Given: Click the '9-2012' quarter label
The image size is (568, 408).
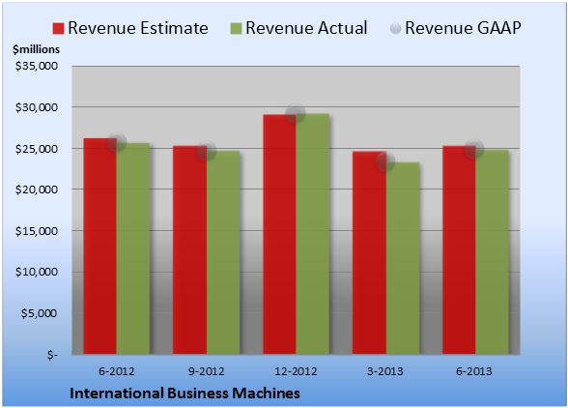Looking at the screenshot, I should (207, 371).
